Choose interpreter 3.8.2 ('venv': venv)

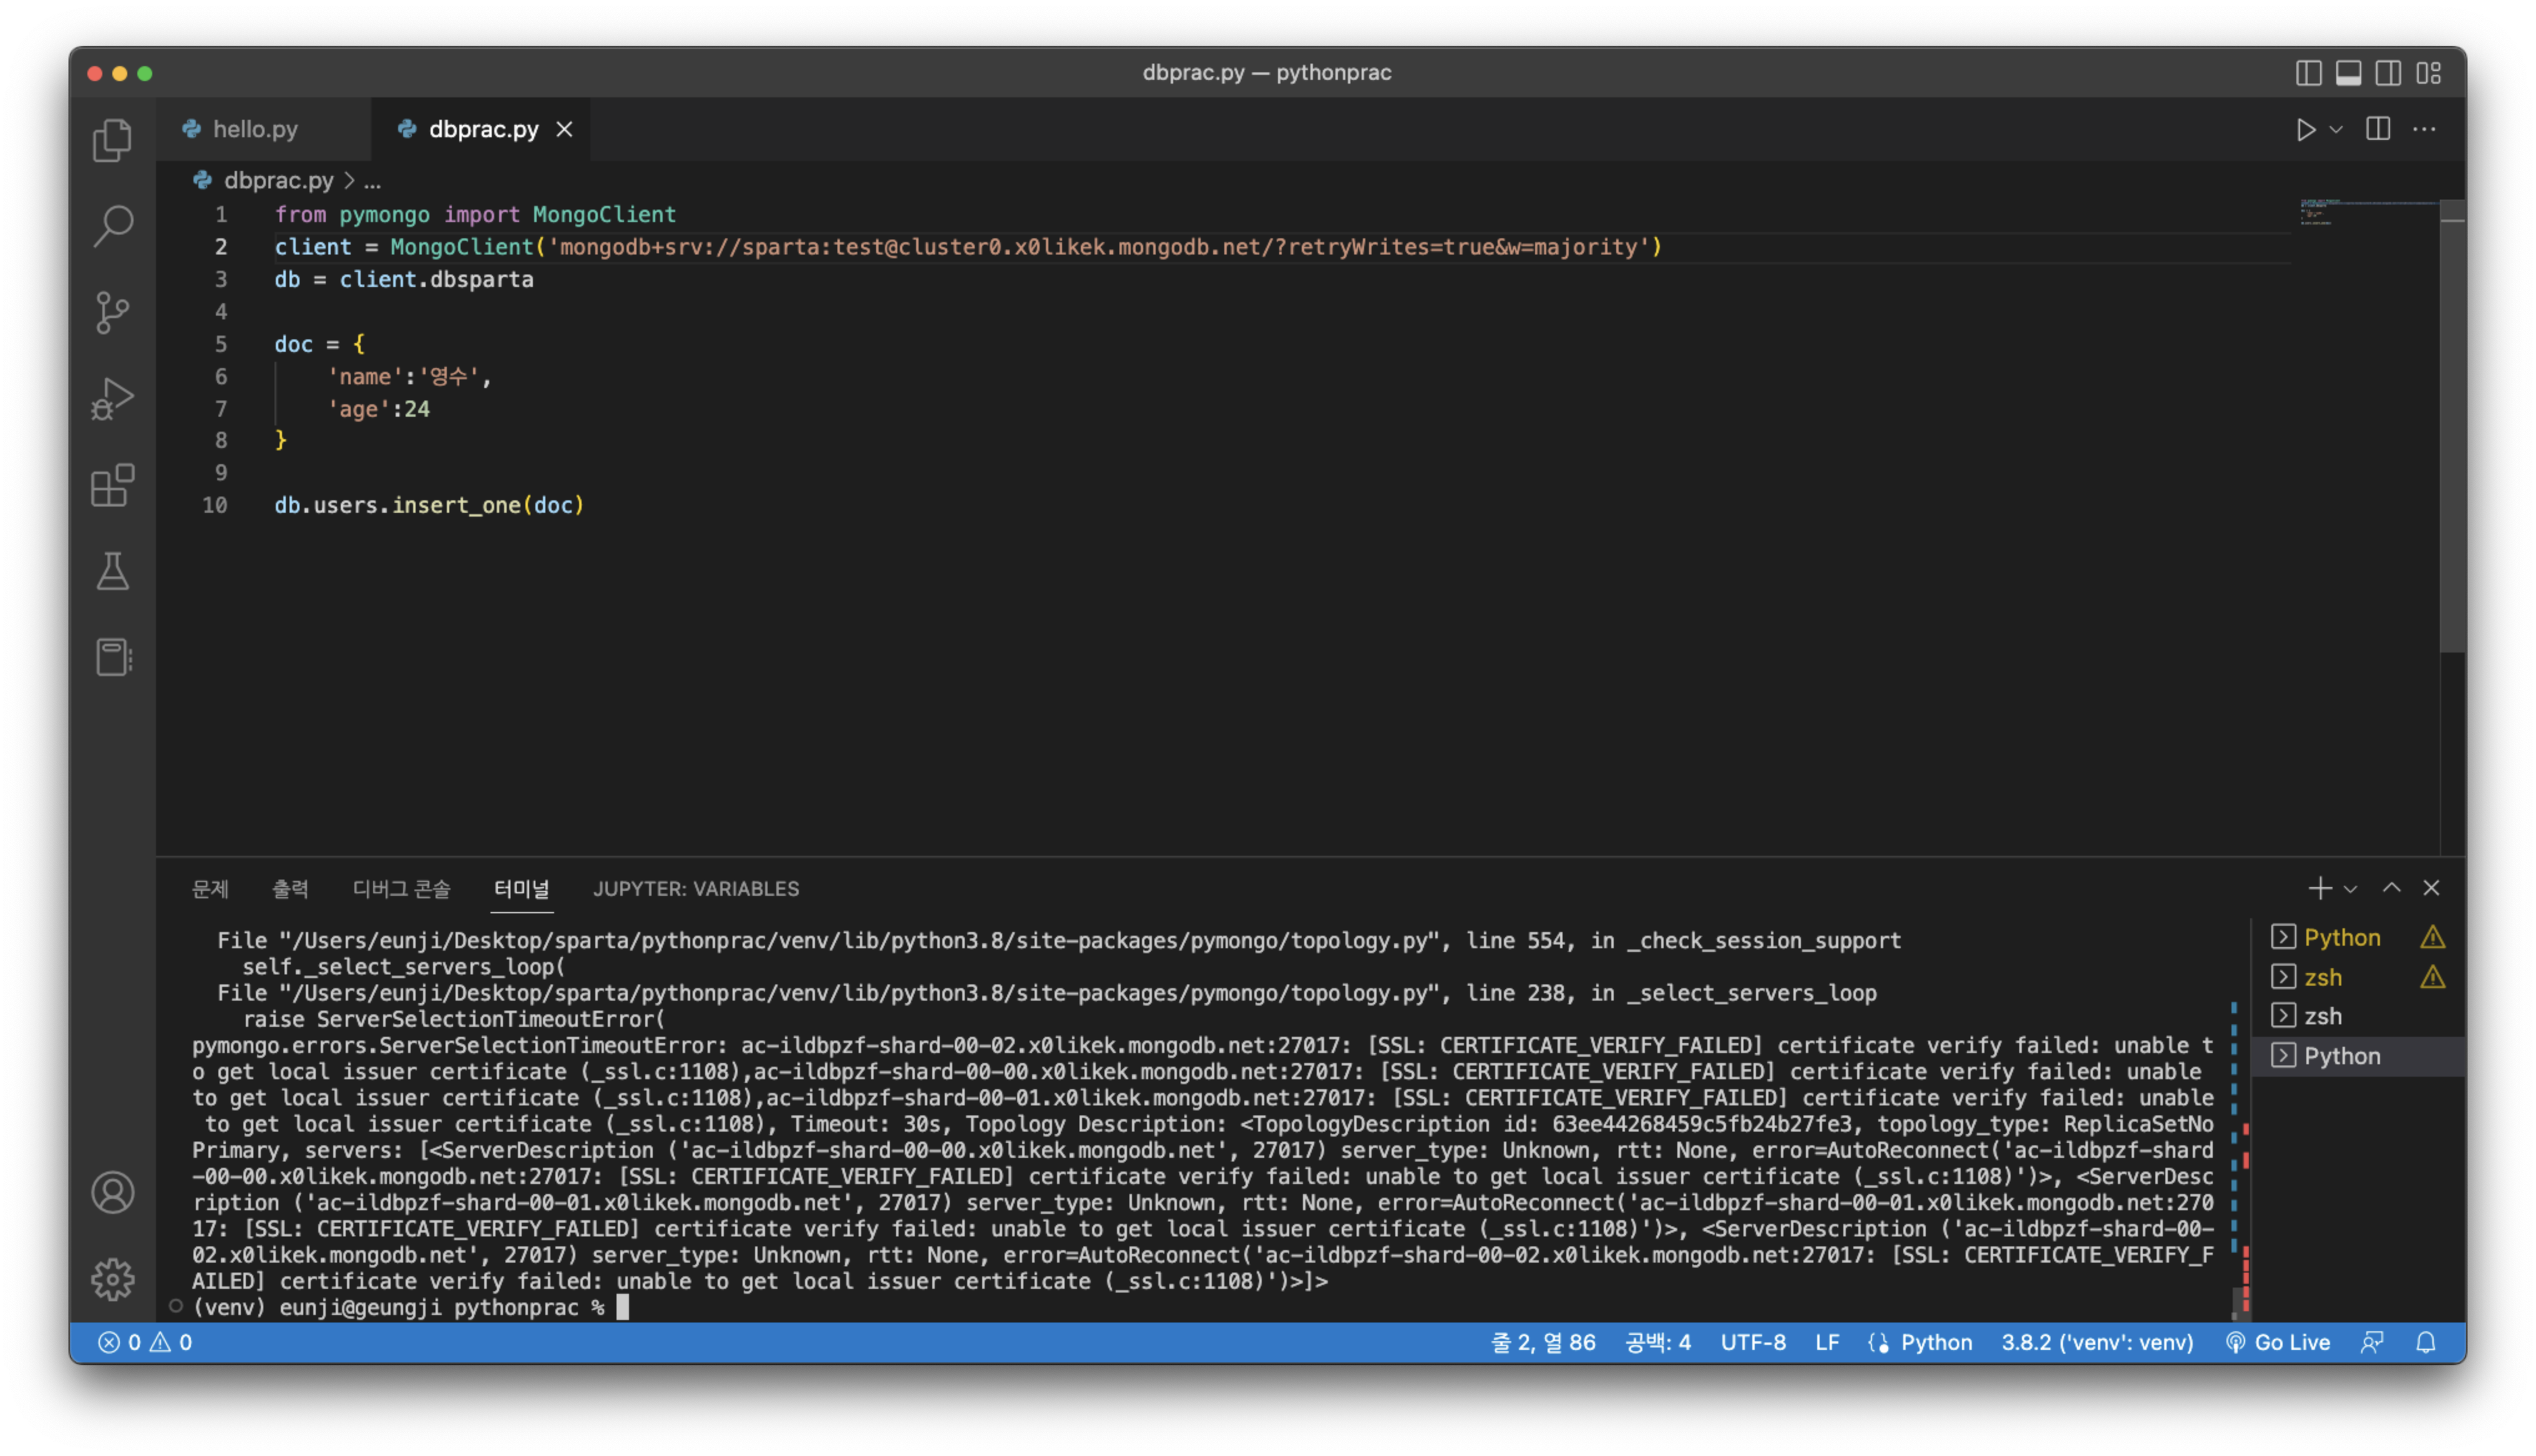pos(2097,1342)
